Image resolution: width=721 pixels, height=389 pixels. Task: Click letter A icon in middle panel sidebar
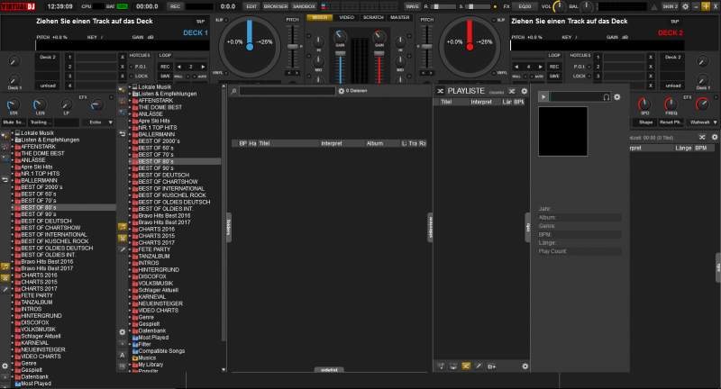tap(123, 355)
